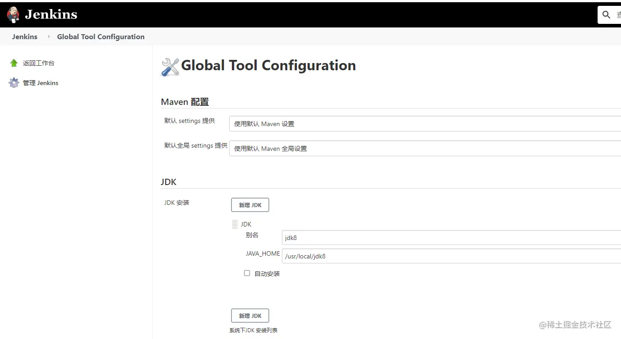621x339 pixels.
Task: Click the JAVA_HOME label
Action: tap(263, 253)
